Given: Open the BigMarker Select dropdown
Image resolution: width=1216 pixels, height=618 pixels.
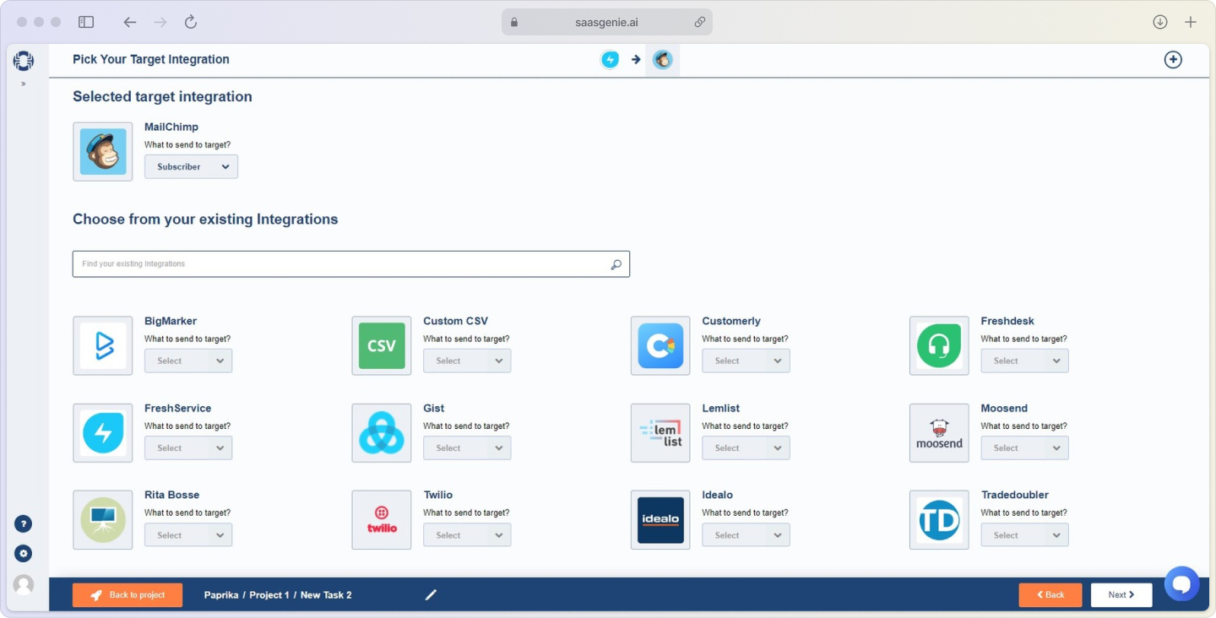Looking at the screenshot, I should point(188,361).
